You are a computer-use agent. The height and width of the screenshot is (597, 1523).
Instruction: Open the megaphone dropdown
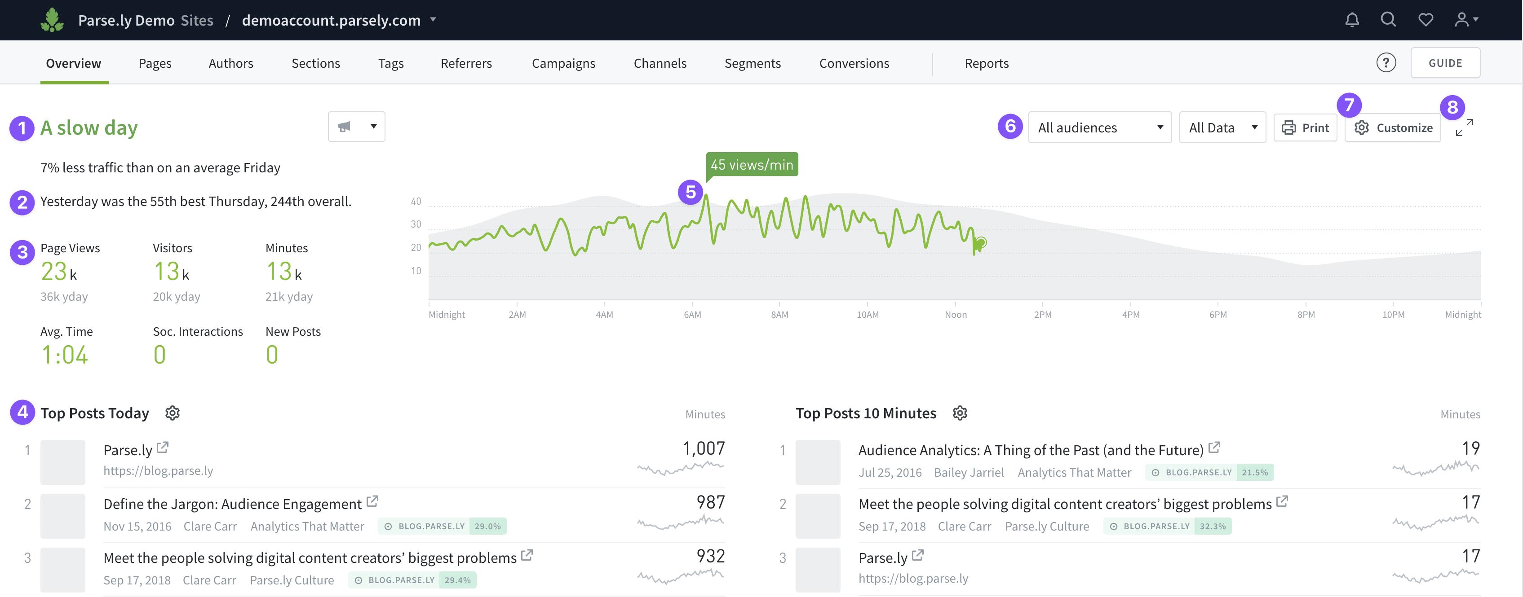point(357,127)
